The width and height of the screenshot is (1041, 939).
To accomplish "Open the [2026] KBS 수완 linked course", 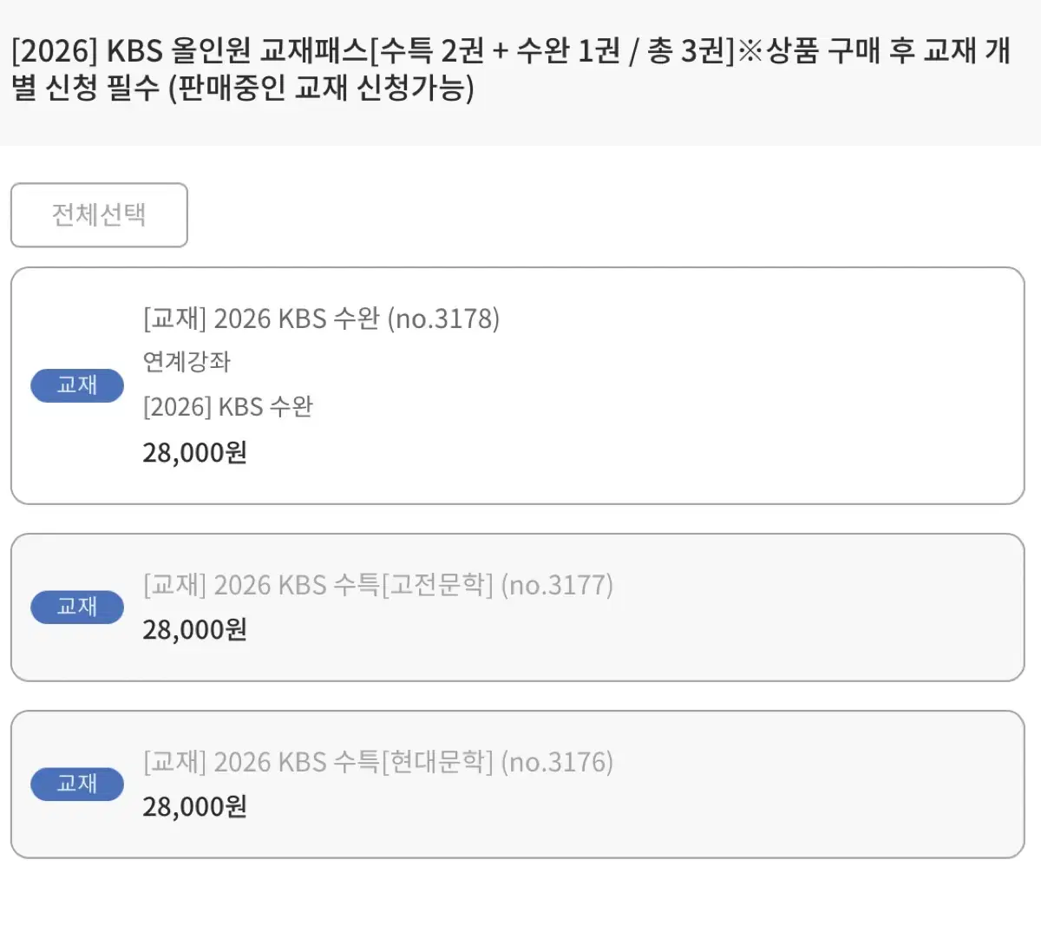I will point(229,406).
